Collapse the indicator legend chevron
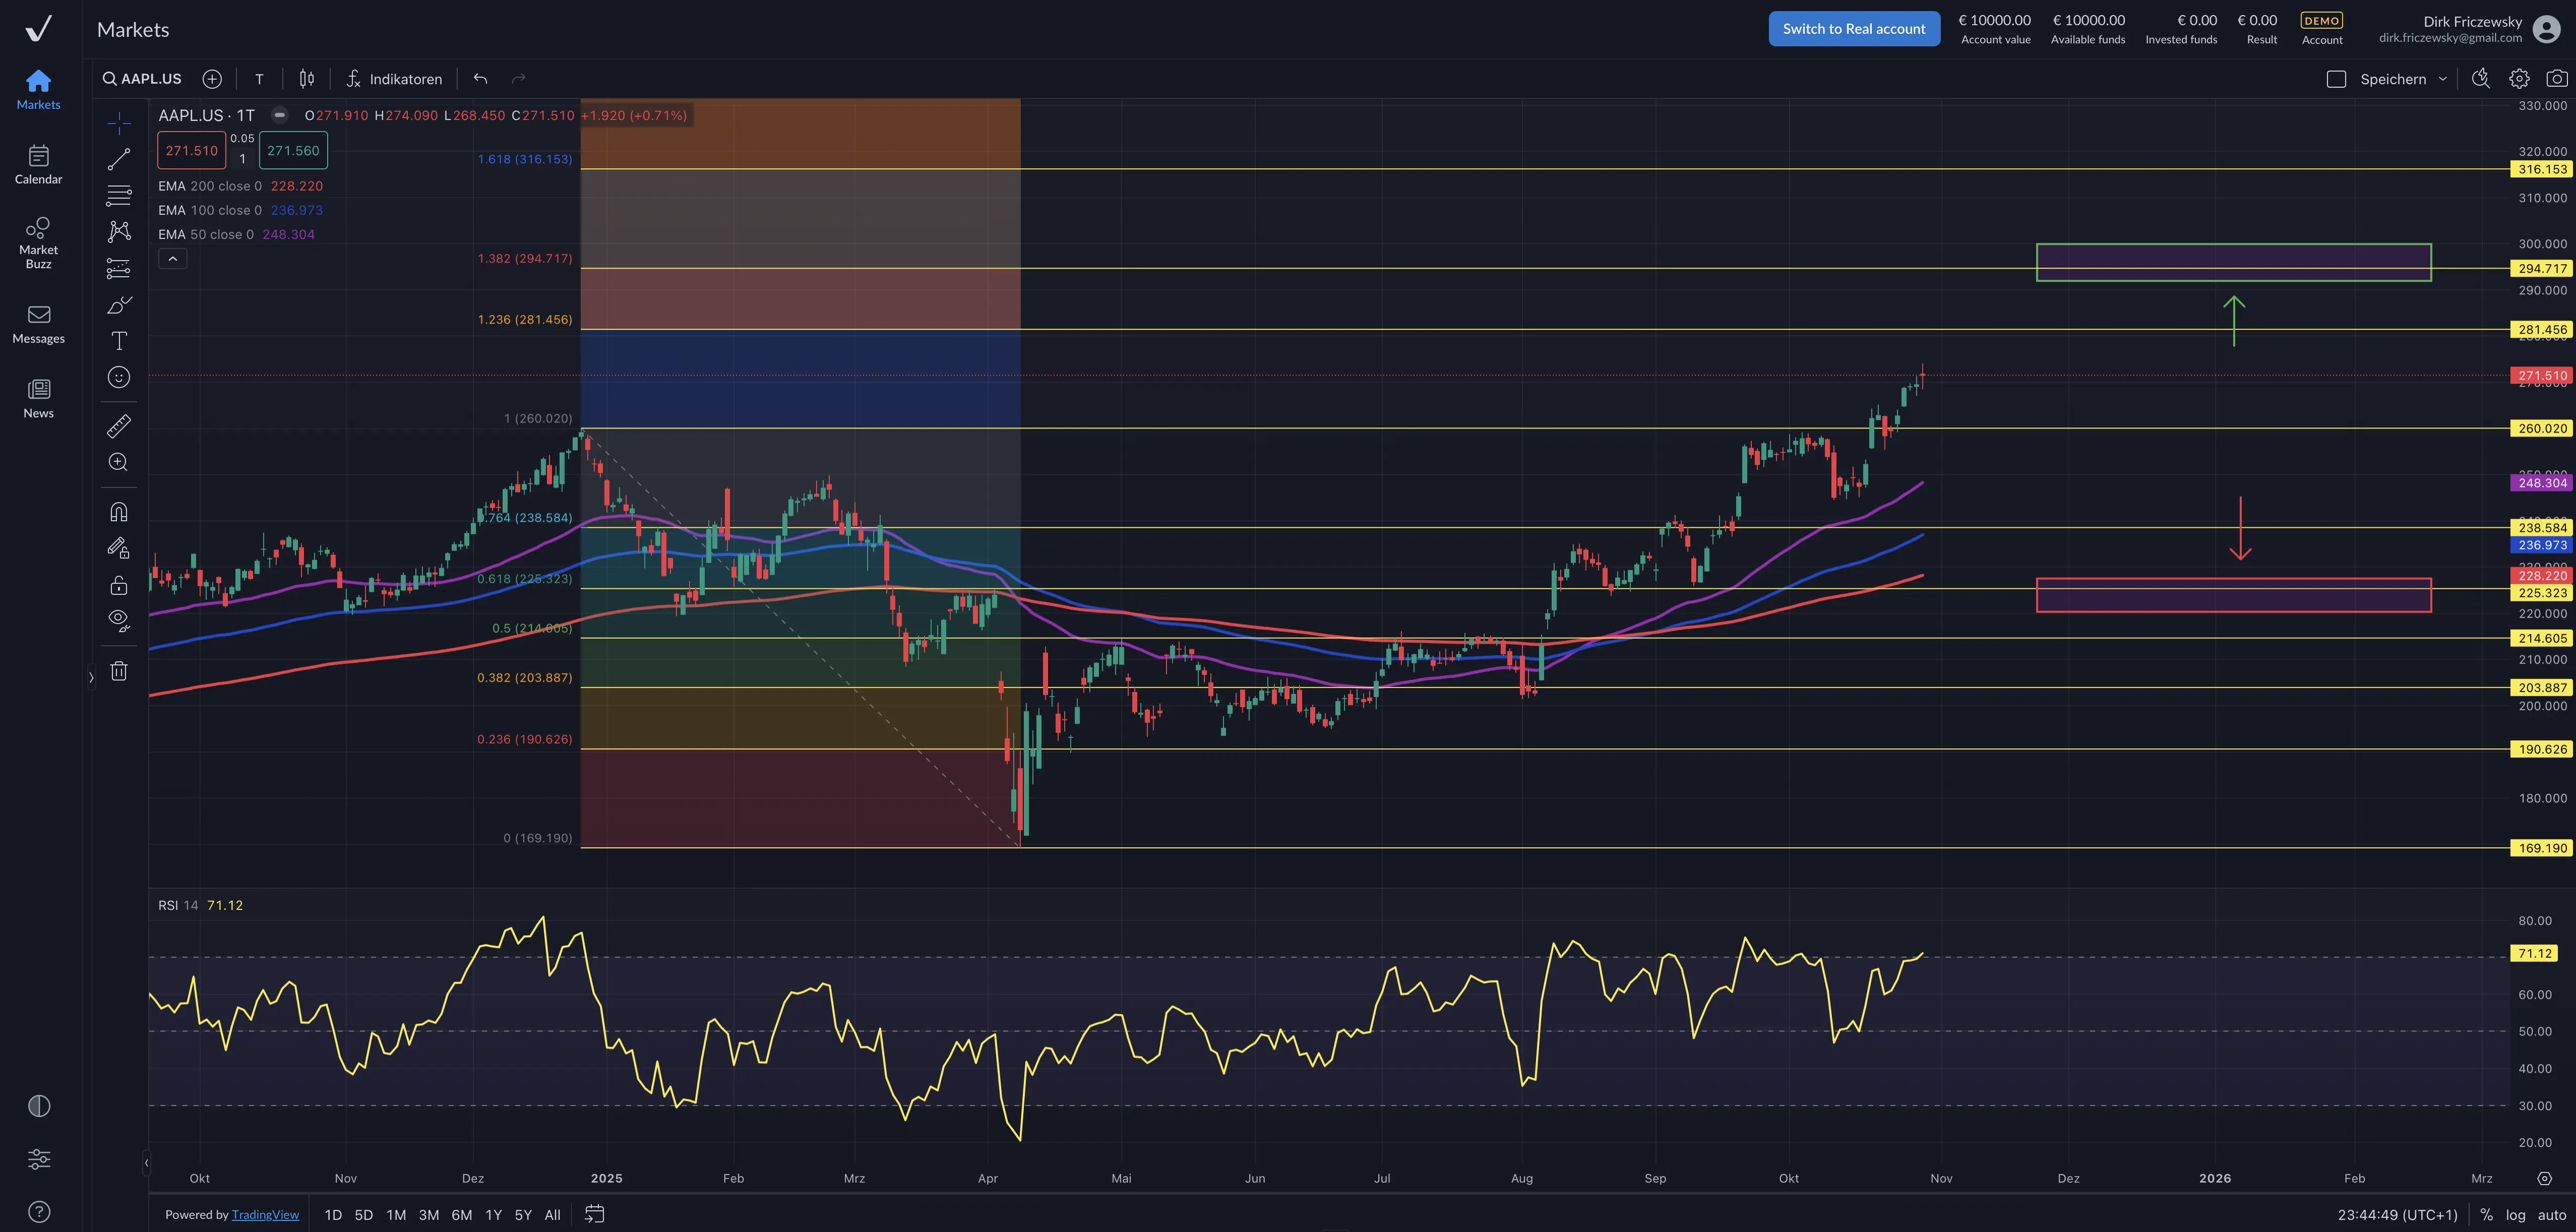This screenshot has height=1232, width=2576. [x=172, y=259]
